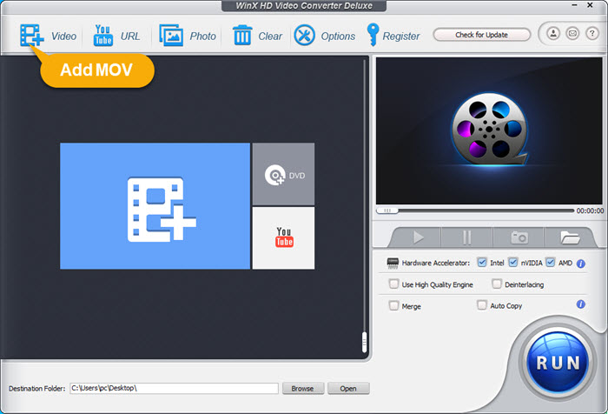Open Options wrench icon
This screenshot has height=414, width=608.
click(304, 36)
